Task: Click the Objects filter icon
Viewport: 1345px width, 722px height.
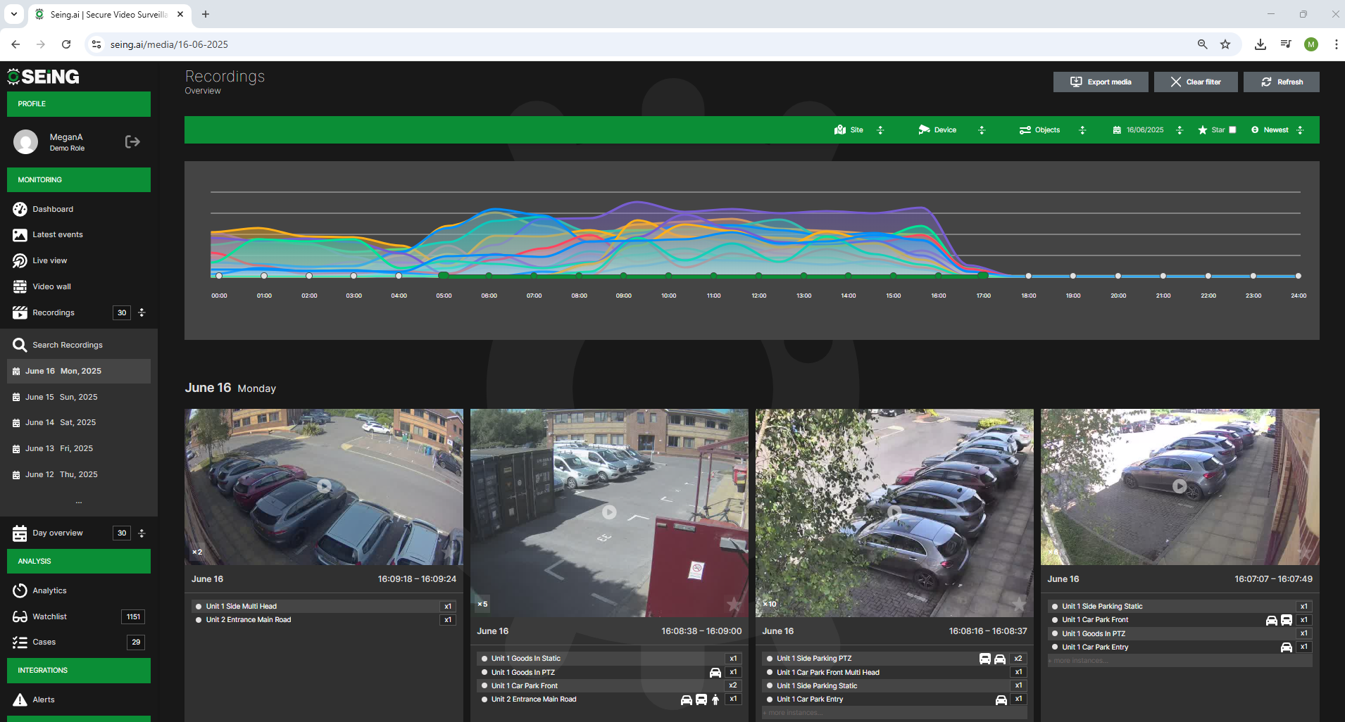Action: [1025, 129]
